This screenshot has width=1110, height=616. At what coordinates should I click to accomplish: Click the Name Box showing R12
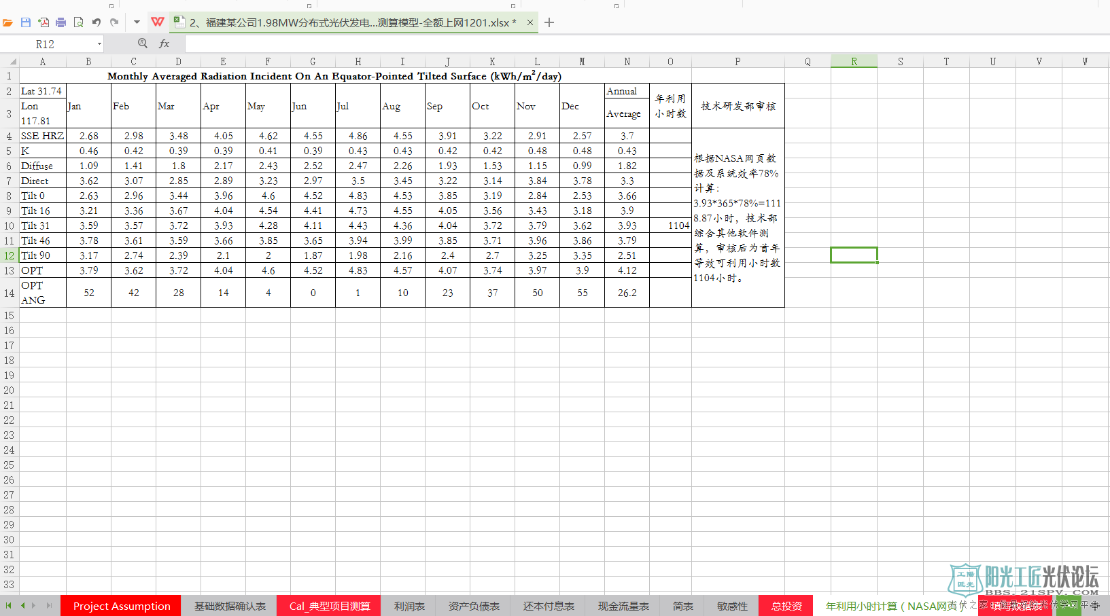46,44
